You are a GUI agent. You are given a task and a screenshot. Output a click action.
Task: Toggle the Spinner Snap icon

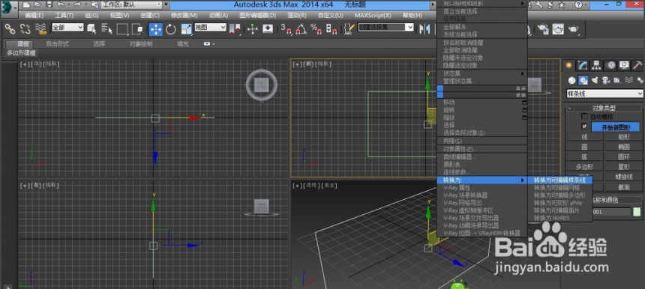331,28
